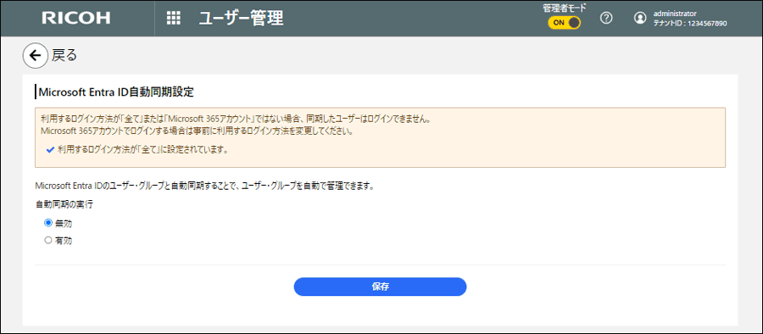Viewport: 763px width, 334px height.
Task: Click the Microsoft Entra ID自動同期設定 heading
Action: pyautogui.click(x=116, y=92)
